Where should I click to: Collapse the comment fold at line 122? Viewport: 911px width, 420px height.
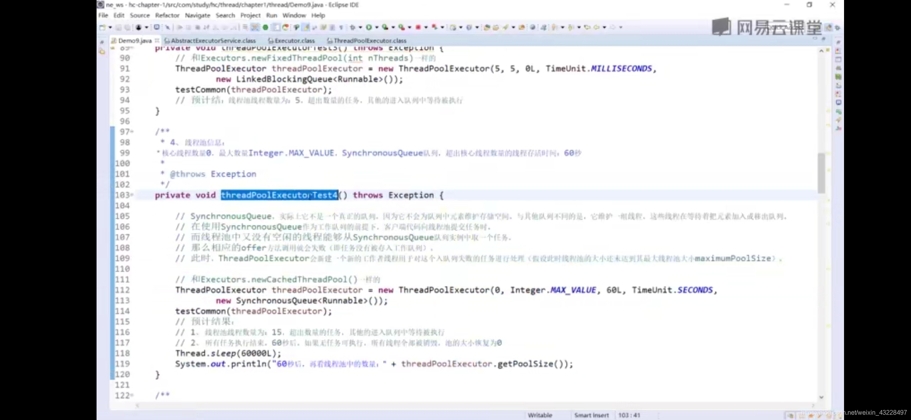tap(132, 395)
